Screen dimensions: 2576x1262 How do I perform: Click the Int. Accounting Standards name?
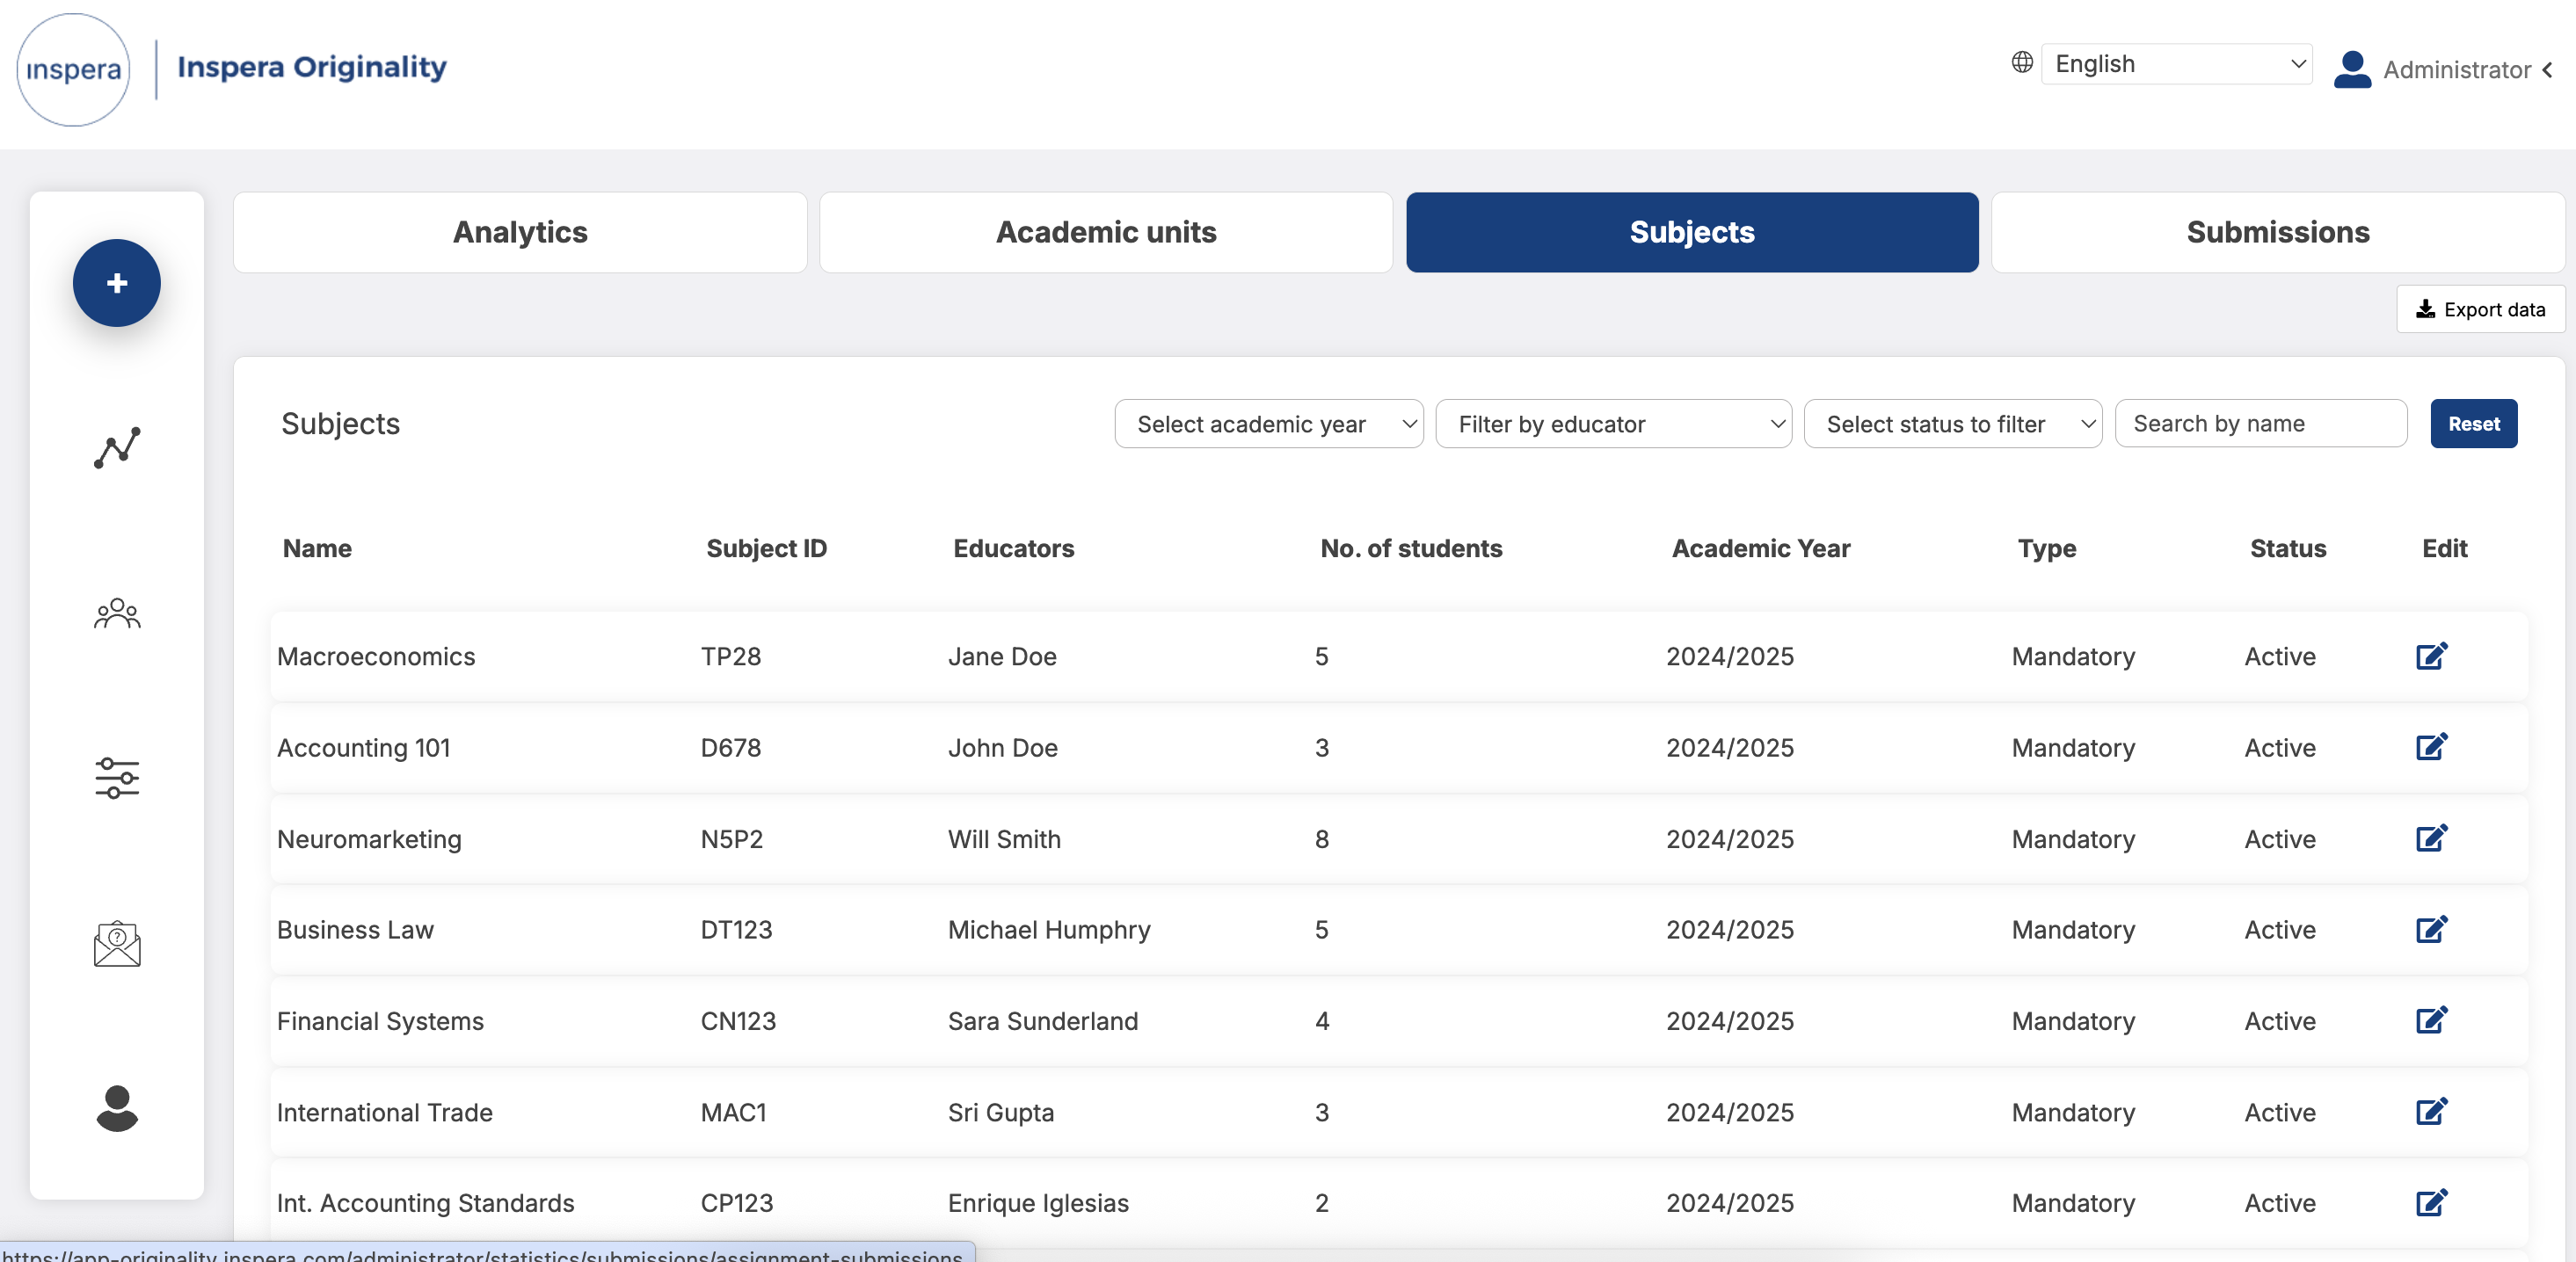click(426, 1203)
